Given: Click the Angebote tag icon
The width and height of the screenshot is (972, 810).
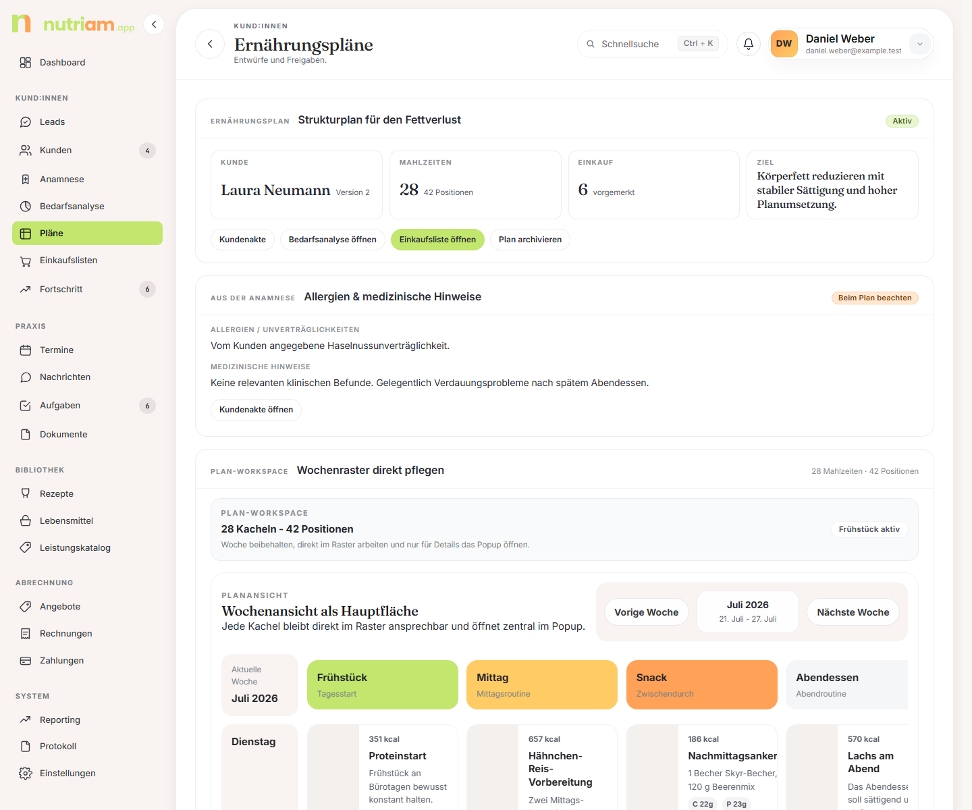Looking at the screenshot, I should point(26,607).
